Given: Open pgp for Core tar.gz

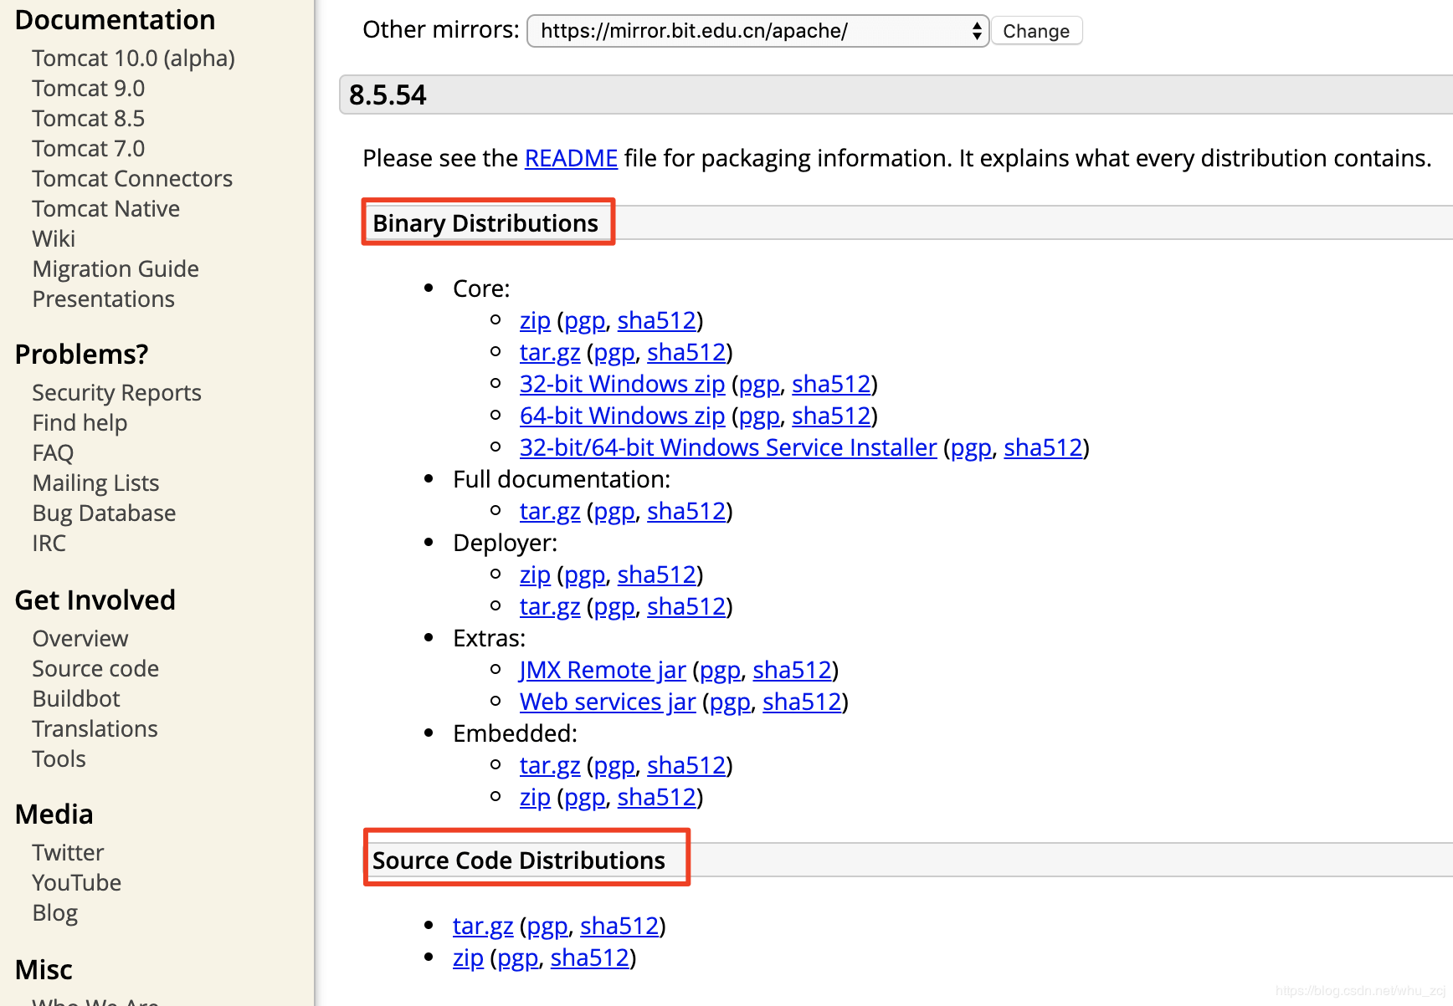Looking at the screenshot, I should point(614,352).
